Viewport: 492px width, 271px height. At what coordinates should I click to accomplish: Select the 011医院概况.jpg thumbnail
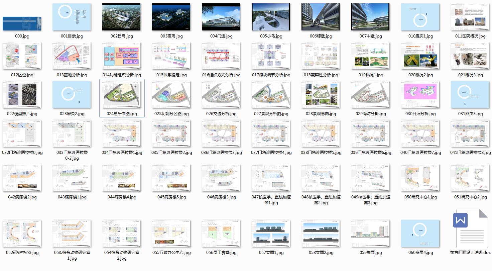point(470,17)
